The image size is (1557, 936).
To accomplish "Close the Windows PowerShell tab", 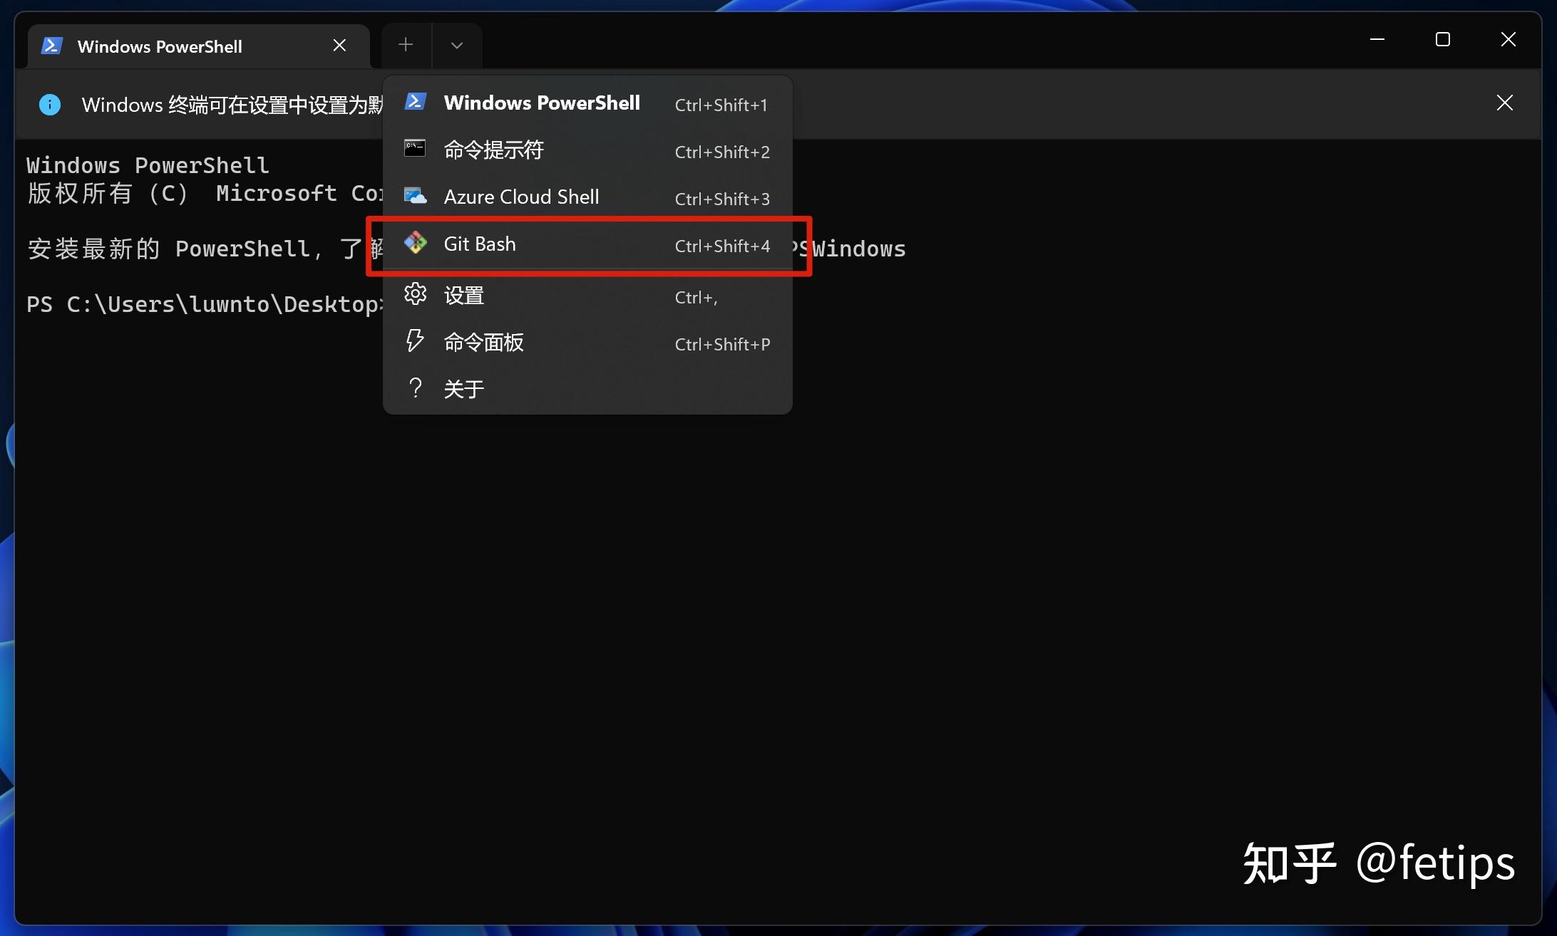I will (x=339, y=45).
